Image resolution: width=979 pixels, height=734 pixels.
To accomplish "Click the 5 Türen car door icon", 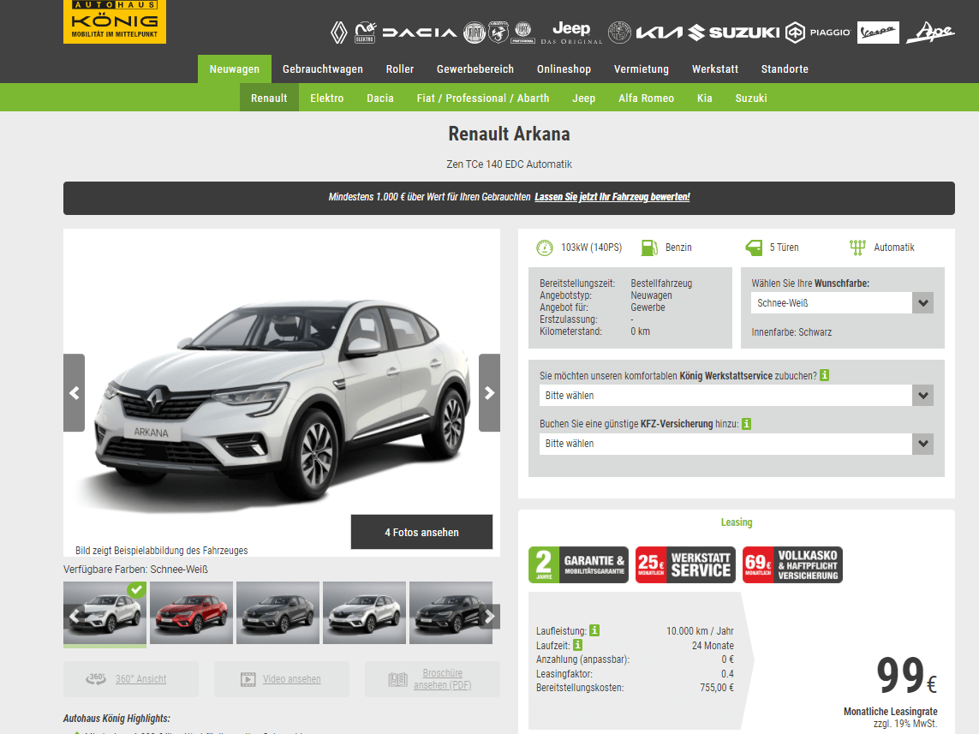I will coord(755,248).
